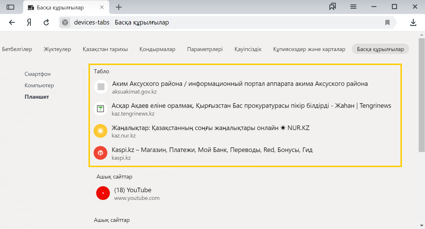Click the aksuakimat.gov.kz URL text
Screen dimensions: 425x229
click(x=134, y=92)
